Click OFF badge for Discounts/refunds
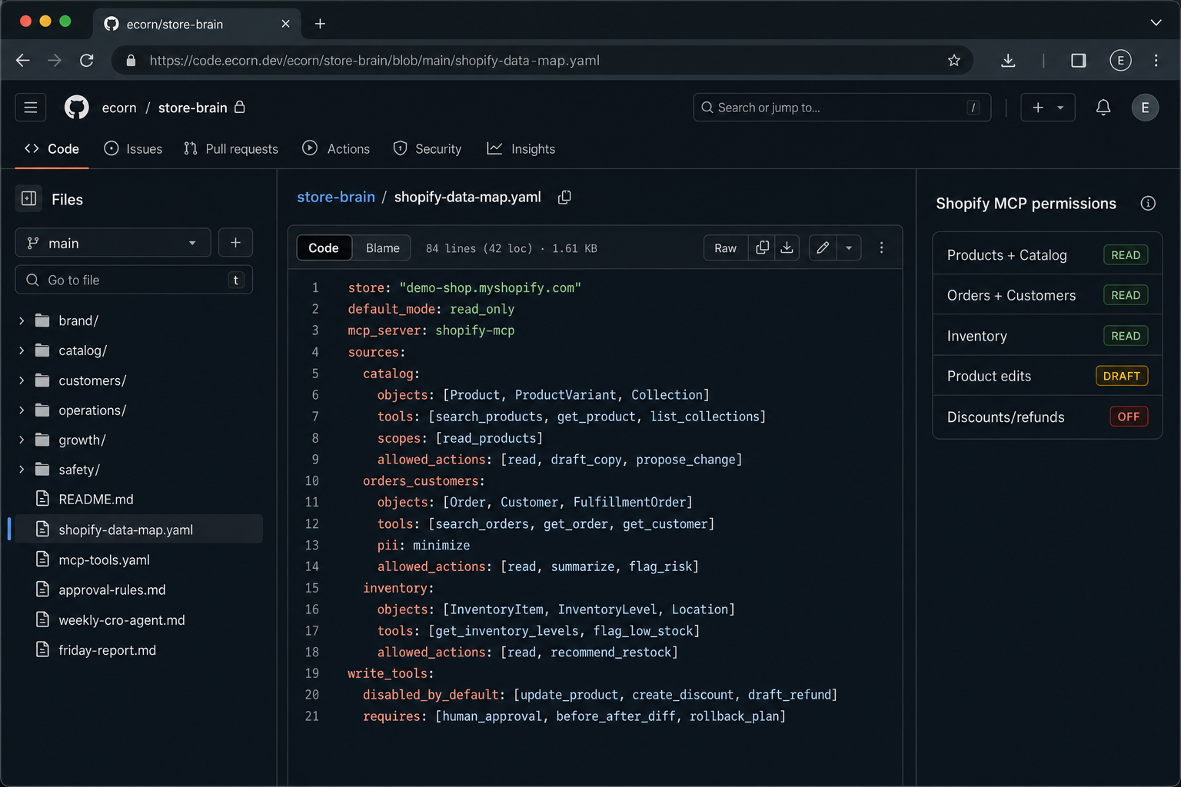Image resolution: width=1181 pixels, height=787 pixels. pos(1129,417)
